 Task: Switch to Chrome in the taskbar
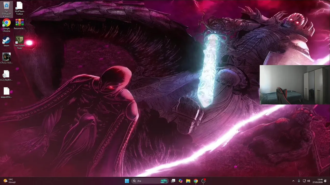tap(196, 181)
